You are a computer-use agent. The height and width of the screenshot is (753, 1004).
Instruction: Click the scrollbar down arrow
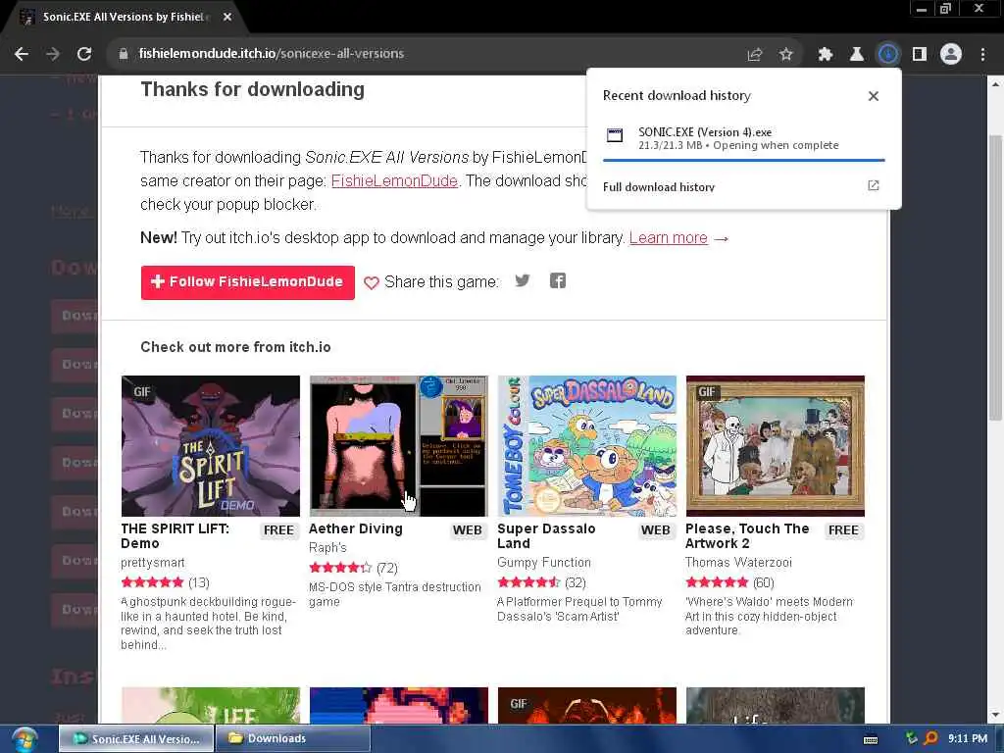coord(995,716)
